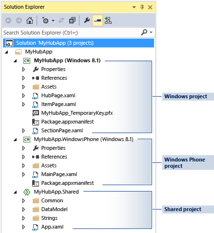Screen dimensions: 214x233
Task: Click wrench icon of WindowsPhone Properties
Action: [x=36, y=148]
